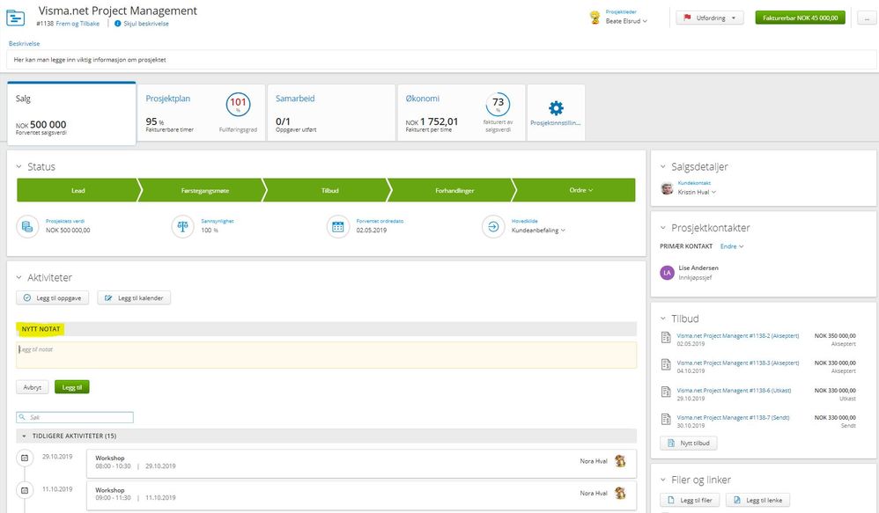879x513 pixels.
Task: Click document icon for tilbud #1138-7
Action: [x=666, y=419]
